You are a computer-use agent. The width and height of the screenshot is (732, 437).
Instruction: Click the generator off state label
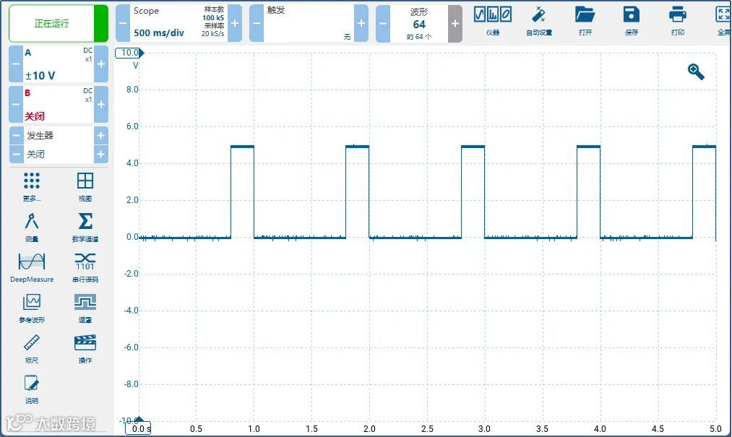point(36,154)
